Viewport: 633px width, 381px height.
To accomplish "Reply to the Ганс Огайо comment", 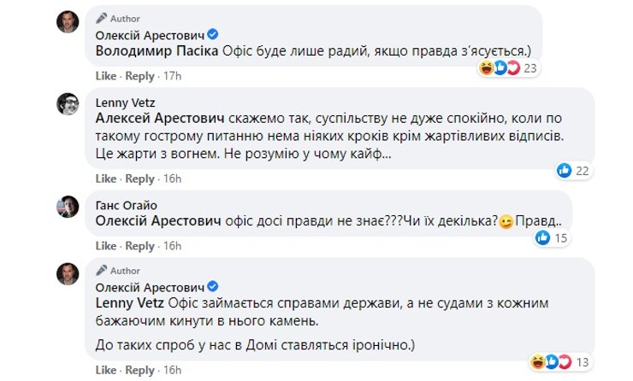I will [139, 246].
